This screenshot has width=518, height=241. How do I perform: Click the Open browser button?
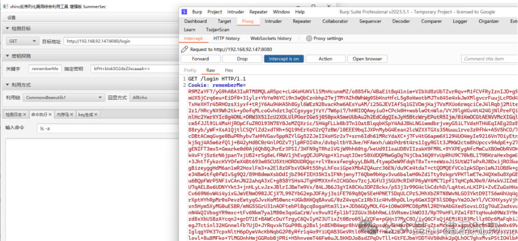pyautogui.click(x=367, y=59)
